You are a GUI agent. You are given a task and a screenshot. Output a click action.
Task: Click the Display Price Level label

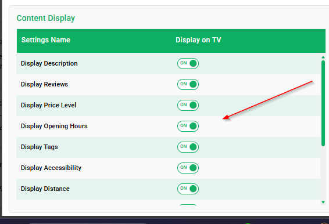48,105
